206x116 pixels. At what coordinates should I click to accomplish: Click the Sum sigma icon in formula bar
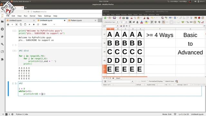(x=124, y=26)
